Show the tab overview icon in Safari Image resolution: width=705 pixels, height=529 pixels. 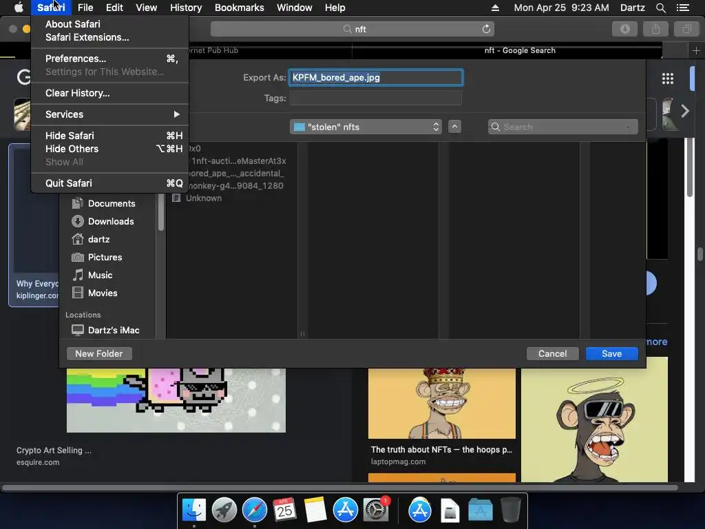click(686, 29)
